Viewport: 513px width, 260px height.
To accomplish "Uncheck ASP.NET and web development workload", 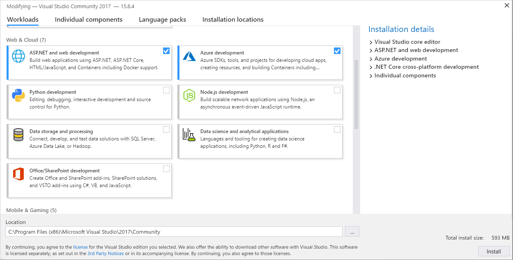I will tap(166, 51).
